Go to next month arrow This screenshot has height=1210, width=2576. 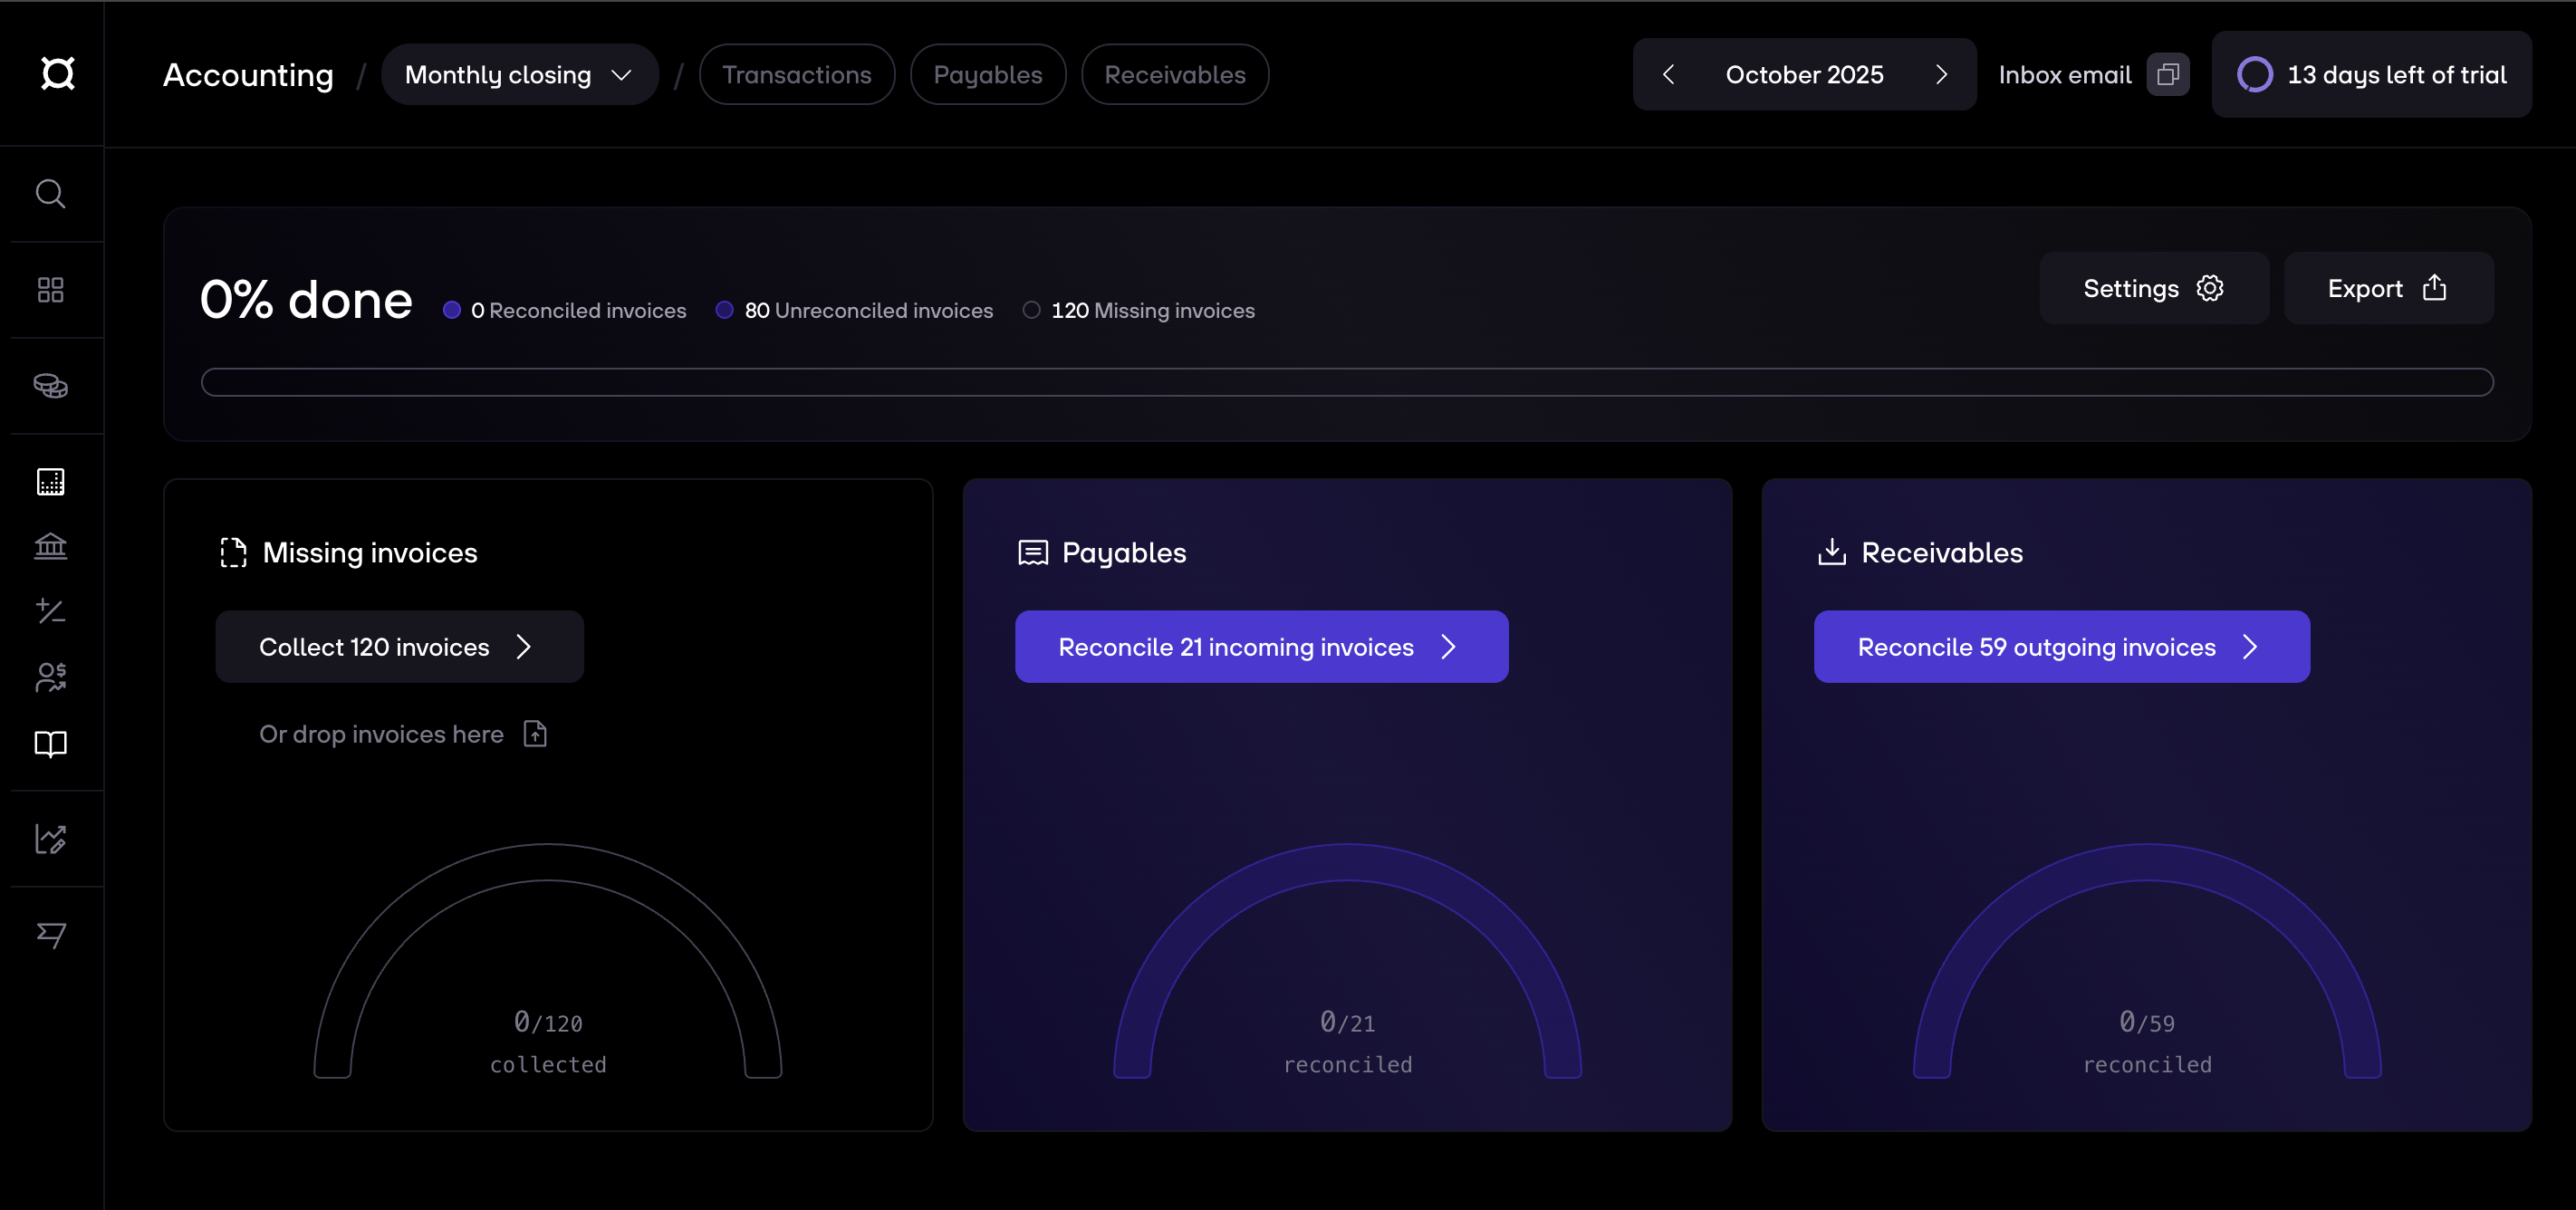point(1941,75)
